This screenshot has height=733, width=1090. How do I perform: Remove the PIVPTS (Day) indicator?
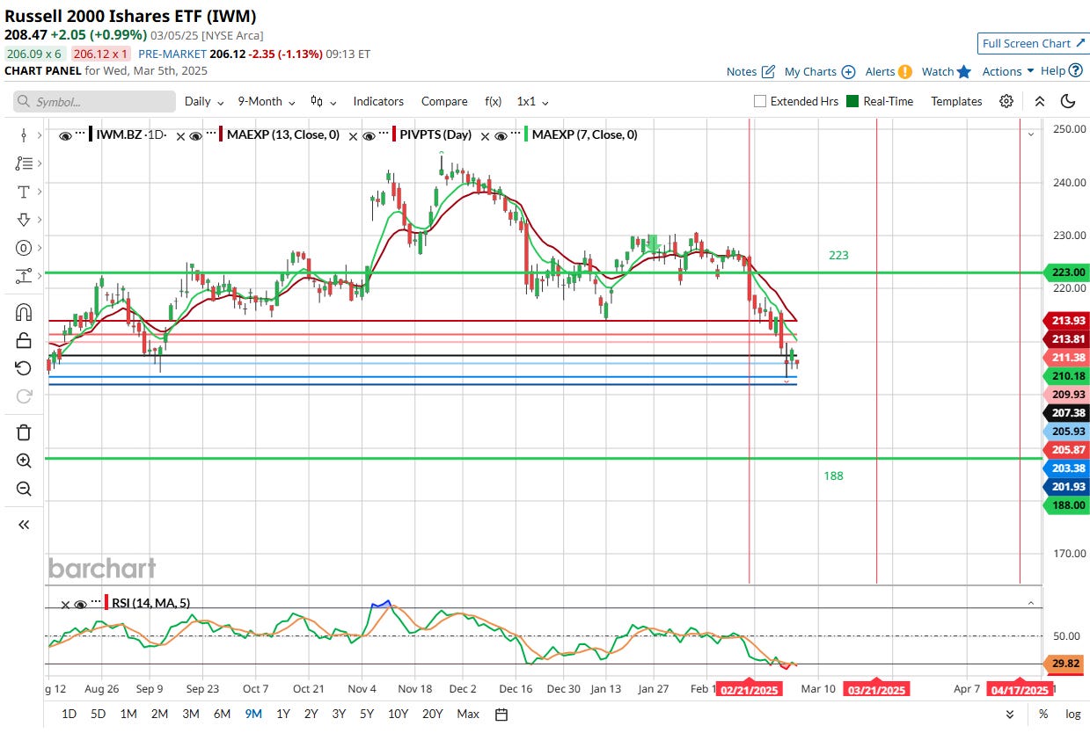click(x=354, y=135)
